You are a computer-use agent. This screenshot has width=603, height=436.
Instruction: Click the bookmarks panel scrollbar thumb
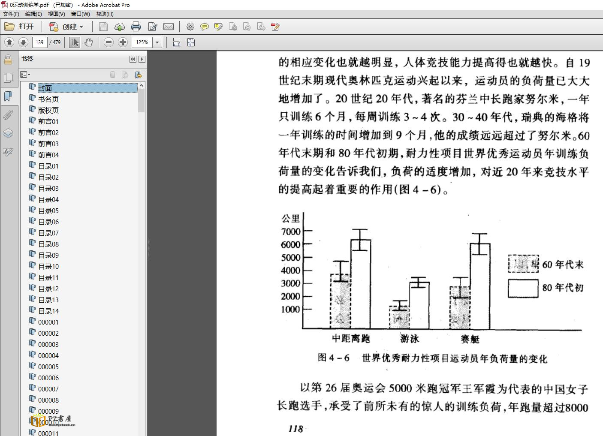coord(142,101)
